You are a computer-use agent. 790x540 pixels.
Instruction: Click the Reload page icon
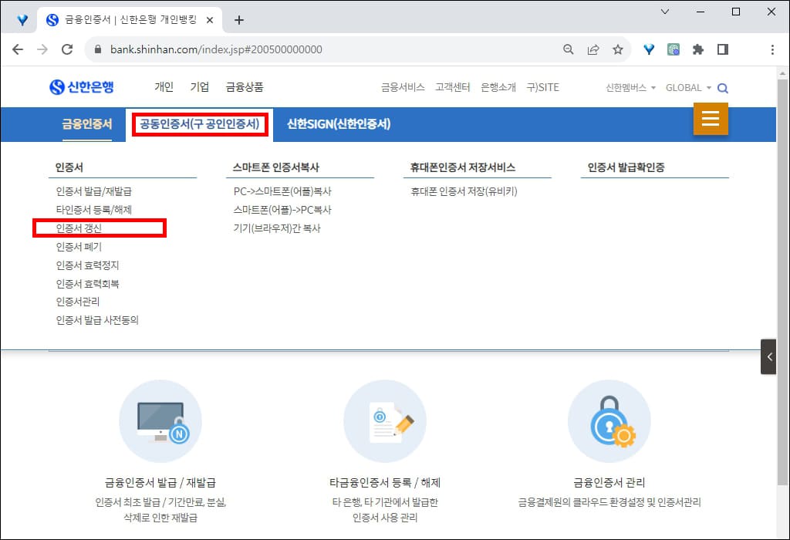point(66,48)
